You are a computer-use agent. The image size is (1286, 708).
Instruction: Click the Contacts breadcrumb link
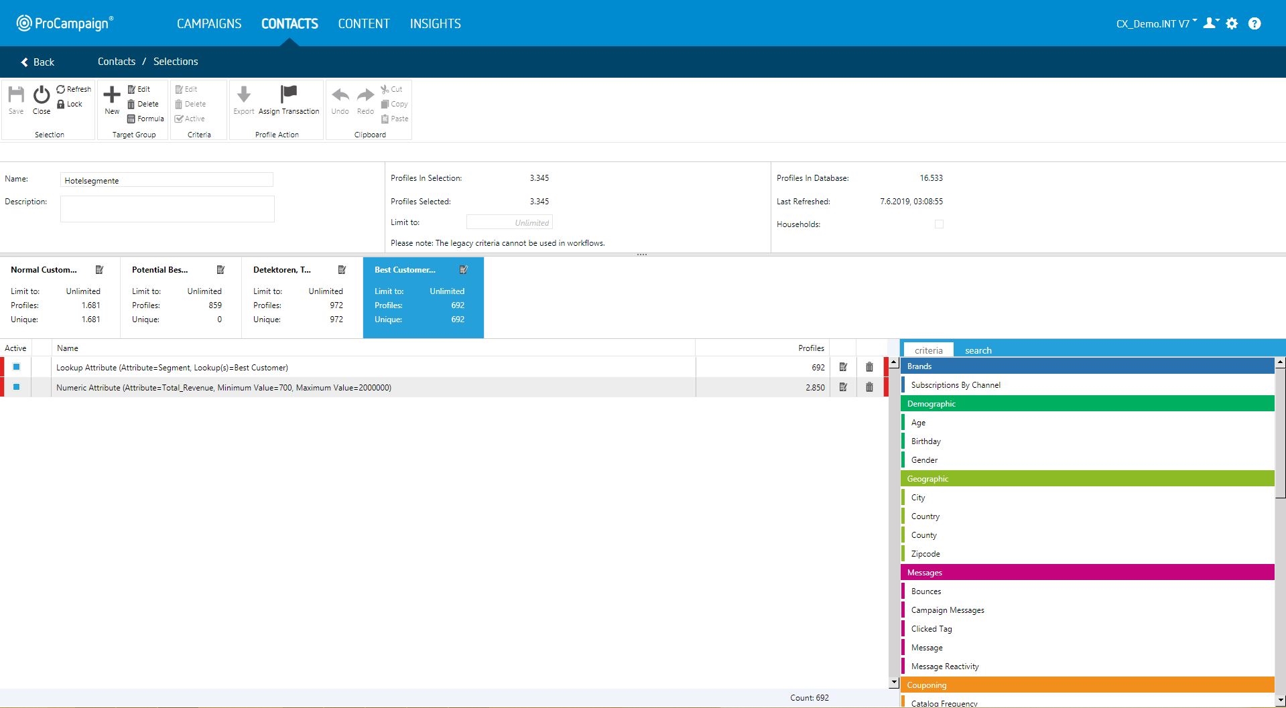[x=117, y=62]
